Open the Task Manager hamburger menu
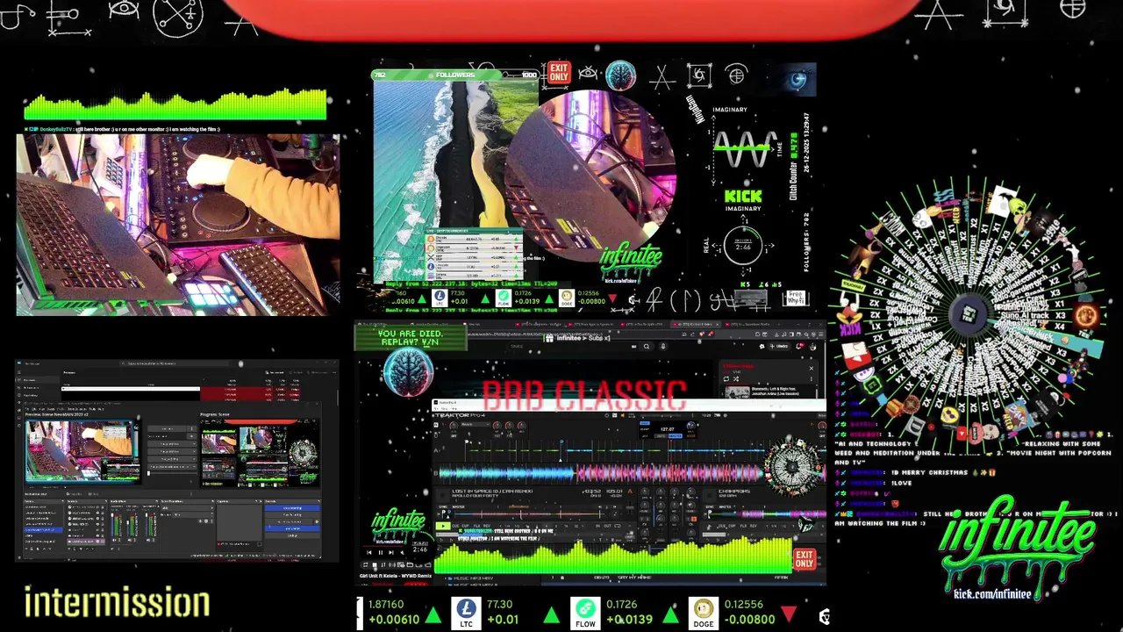This screenshot has width=1123, height=632. coord(19,372)
